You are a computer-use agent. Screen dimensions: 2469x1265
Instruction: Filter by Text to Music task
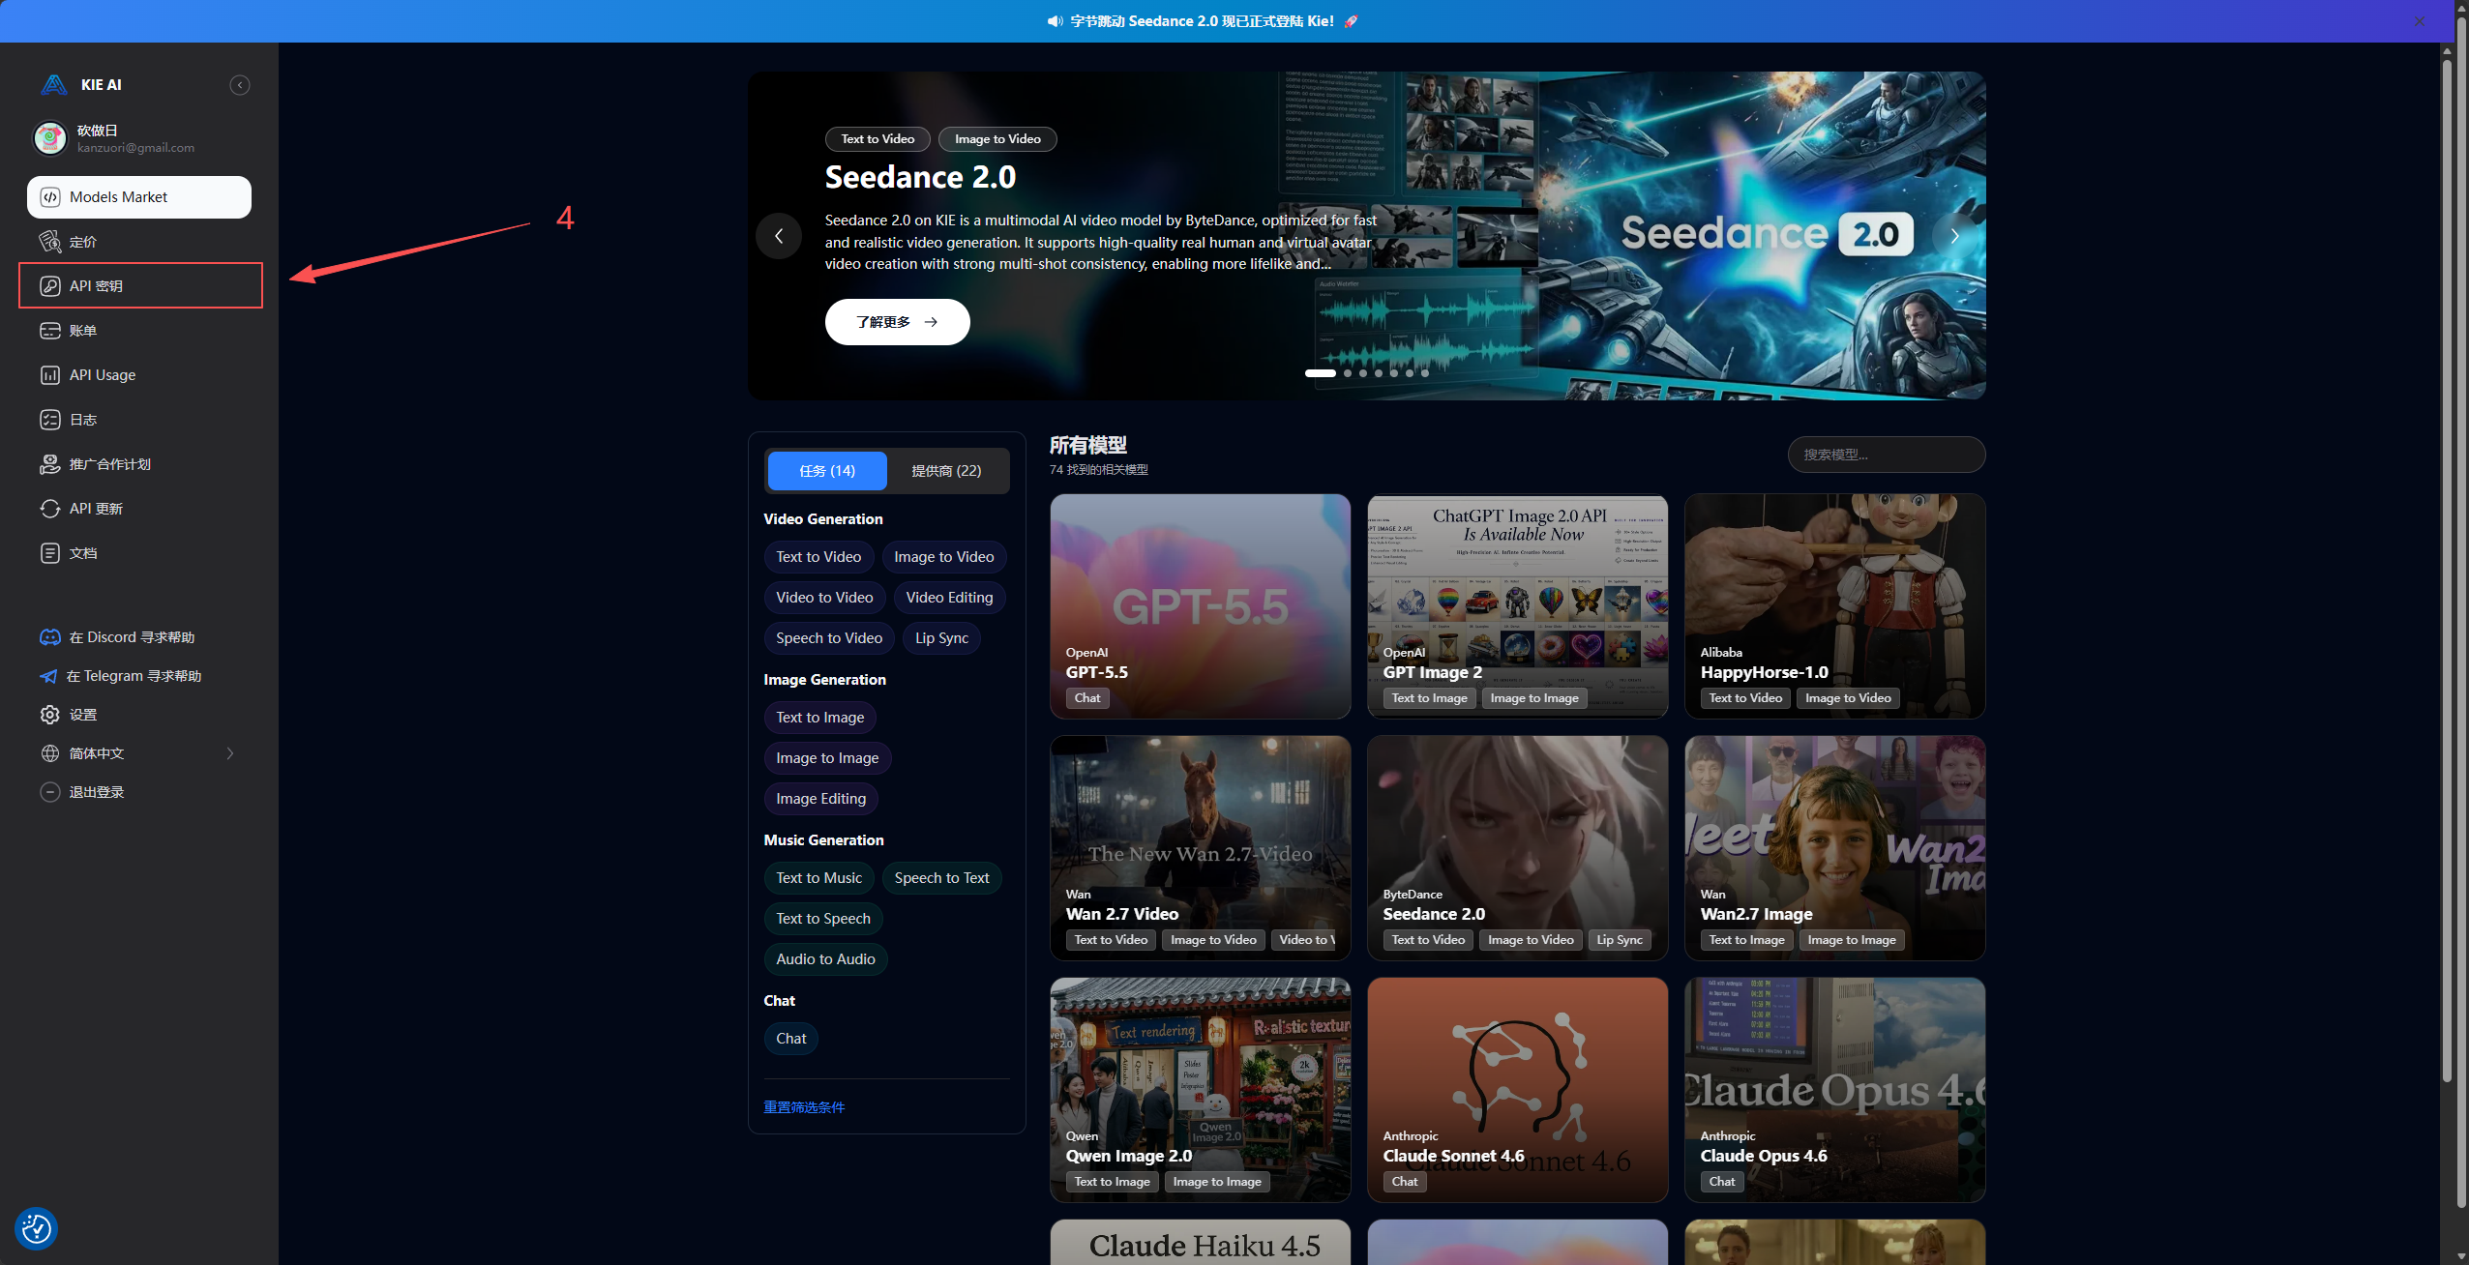(818, 878)
